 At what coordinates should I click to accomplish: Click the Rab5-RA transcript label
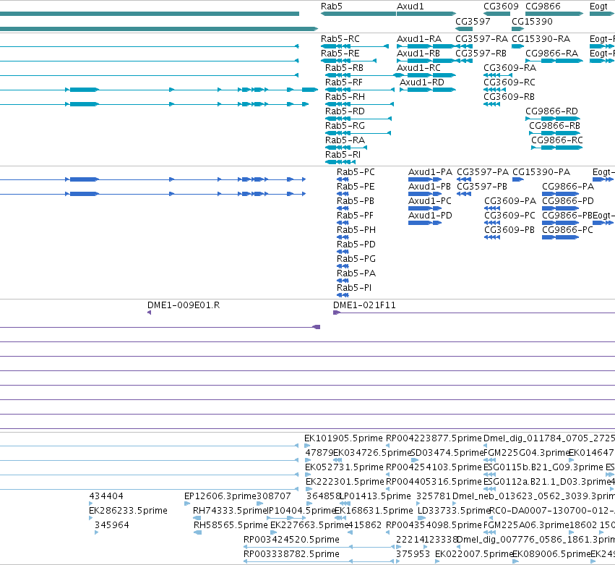[x=345, y=140]
